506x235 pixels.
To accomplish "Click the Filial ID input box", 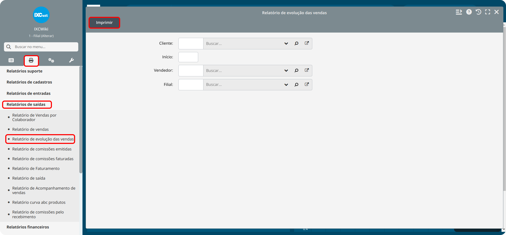I will [x=191, y=85].
